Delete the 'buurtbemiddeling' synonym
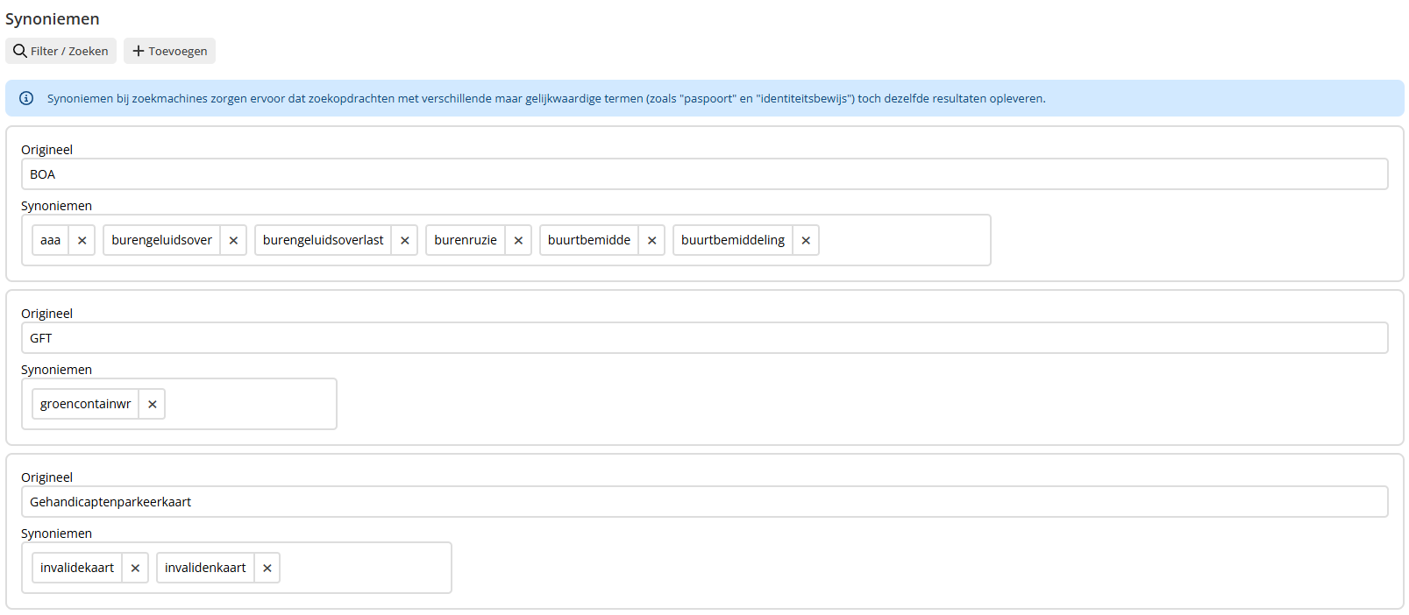 tap(806, 240)
